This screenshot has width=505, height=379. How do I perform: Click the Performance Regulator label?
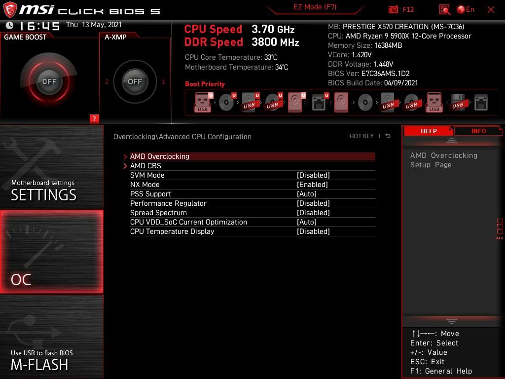[x=168, y=203]
